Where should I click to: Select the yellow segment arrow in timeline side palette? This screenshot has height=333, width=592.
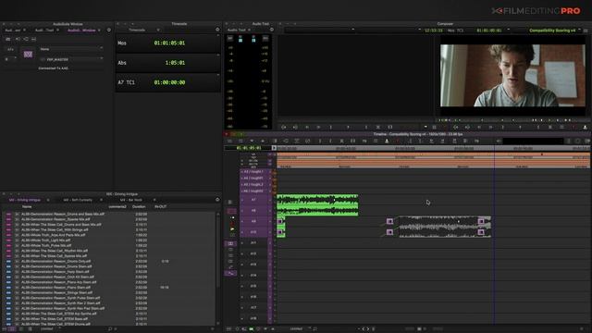pyautogui.click(x=232, y=228)
